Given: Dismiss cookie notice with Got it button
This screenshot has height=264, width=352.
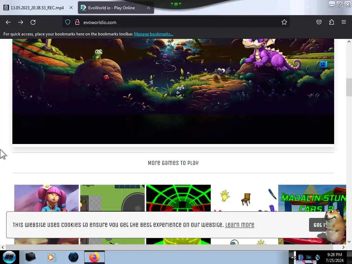Looking at the screenshot, I should (x=318, y=225).
